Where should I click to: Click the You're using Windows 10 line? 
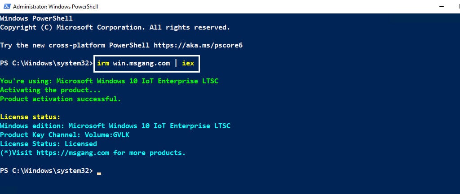coord(109,81)
